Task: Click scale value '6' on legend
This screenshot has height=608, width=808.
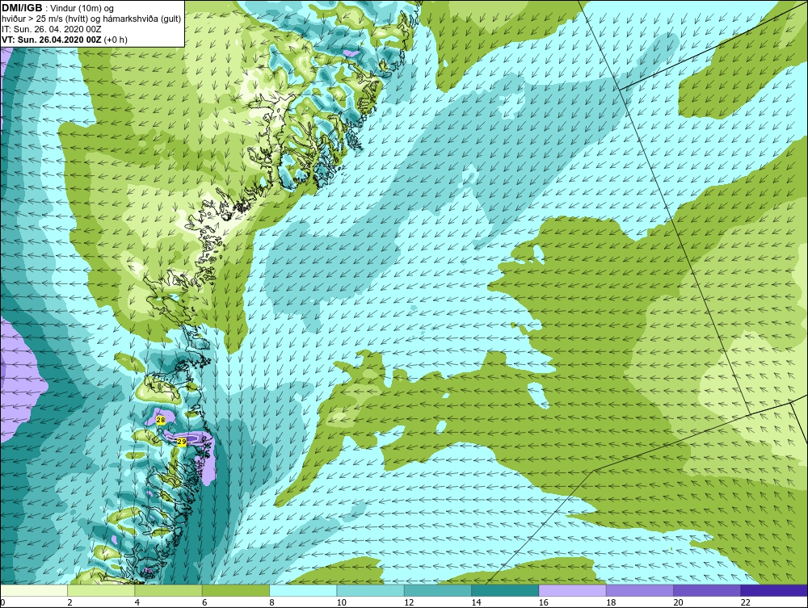Action: (x=204, y=602)
